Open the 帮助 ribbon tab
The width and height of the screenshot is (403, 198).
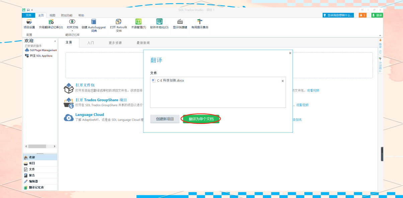pyautogui.click(x=81, y=15)
